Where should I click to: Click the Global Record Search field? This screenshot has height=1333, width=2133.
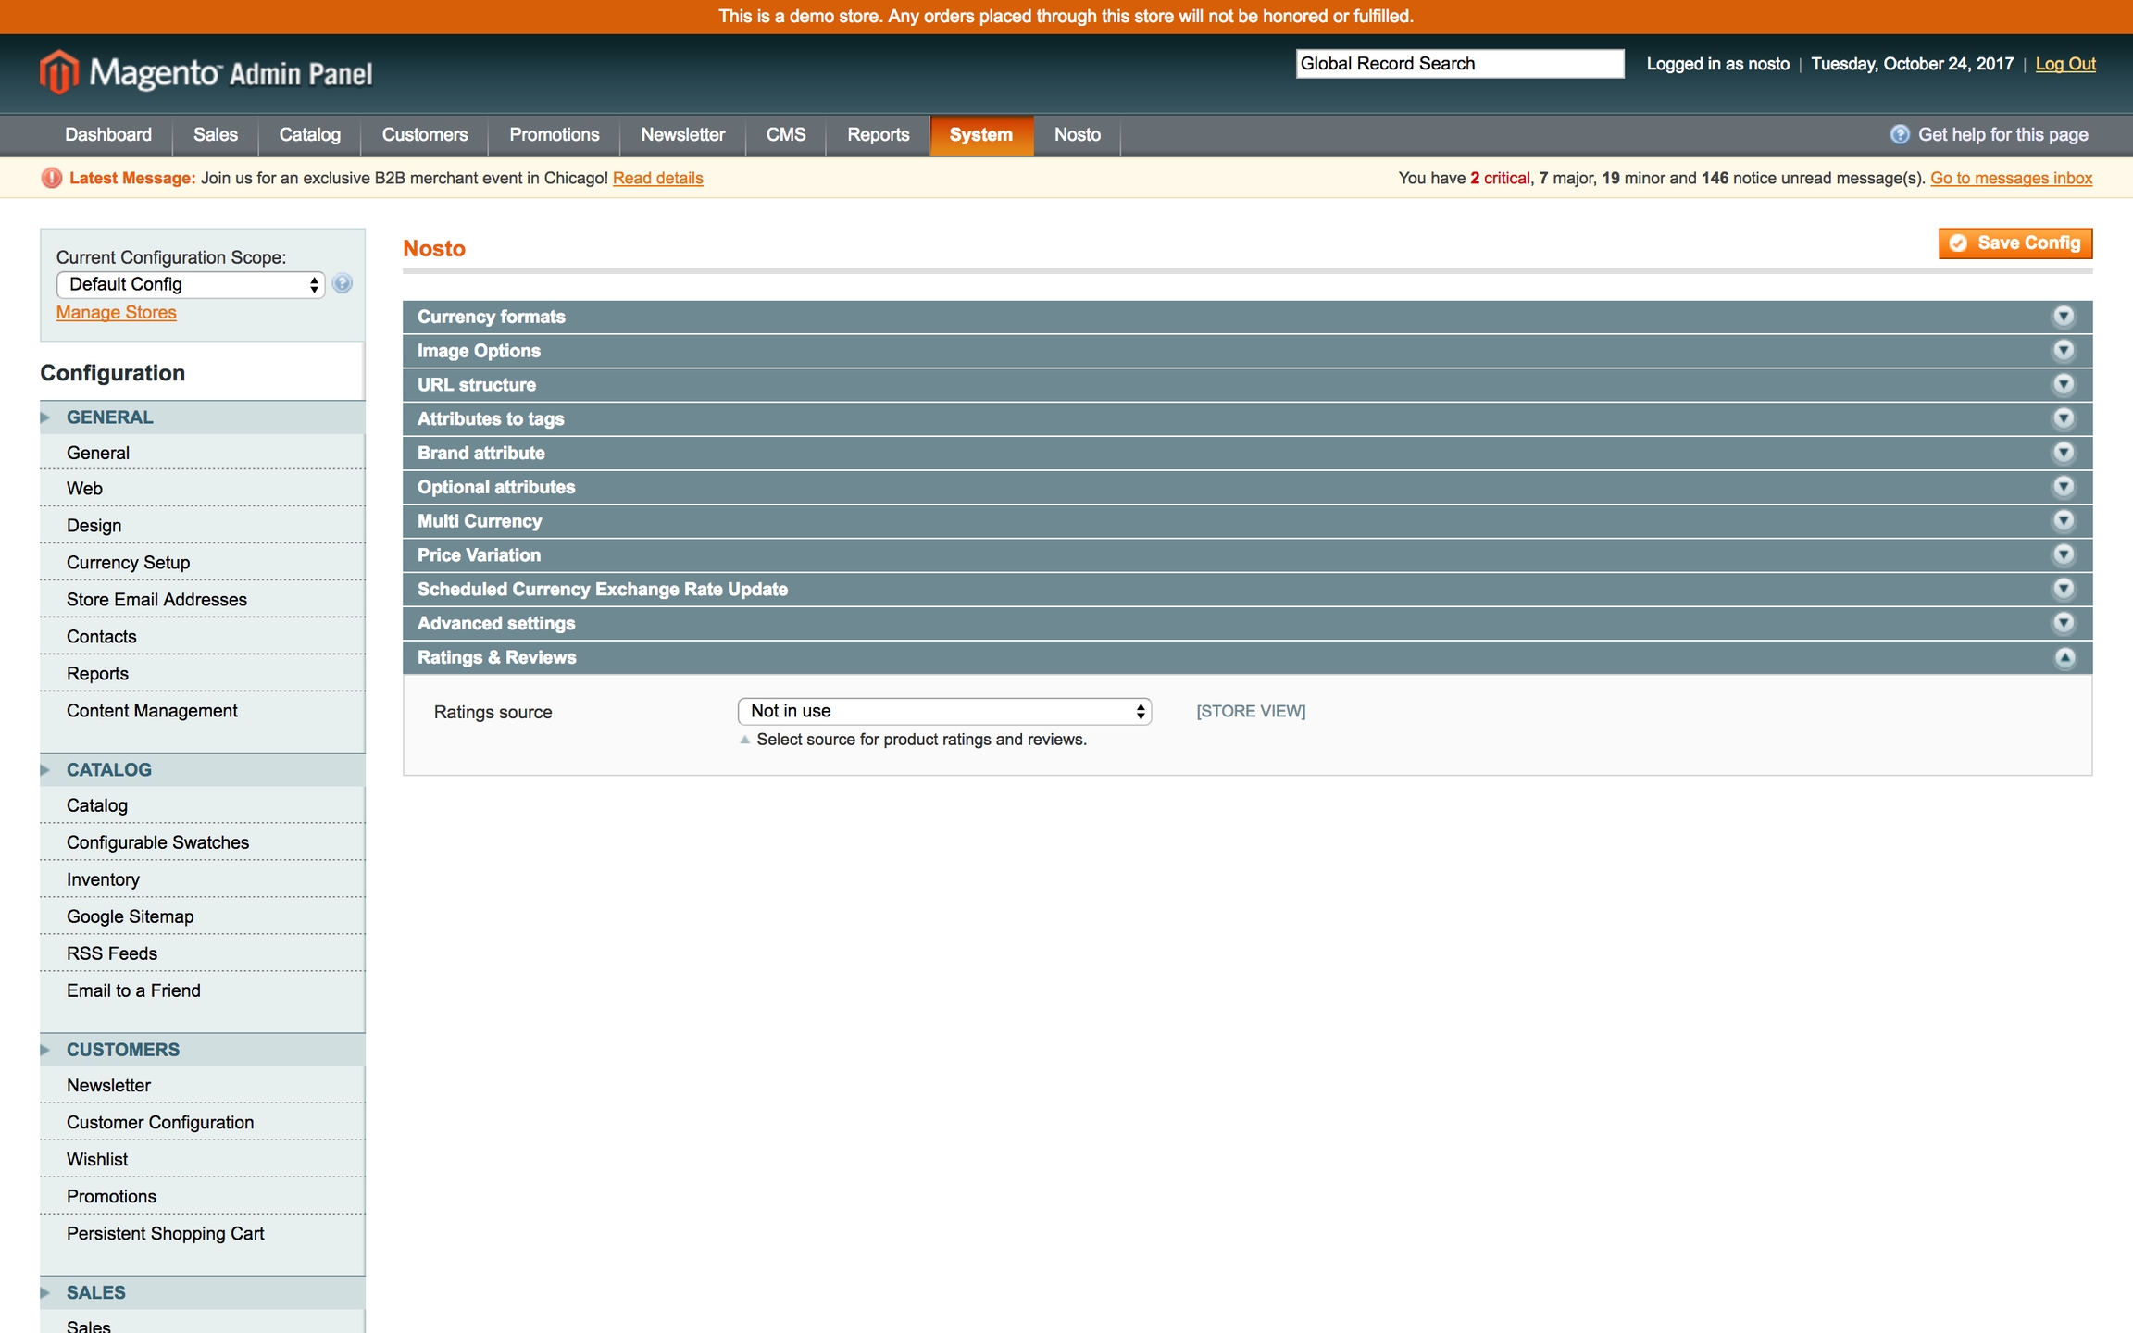tap(1459, 64)
